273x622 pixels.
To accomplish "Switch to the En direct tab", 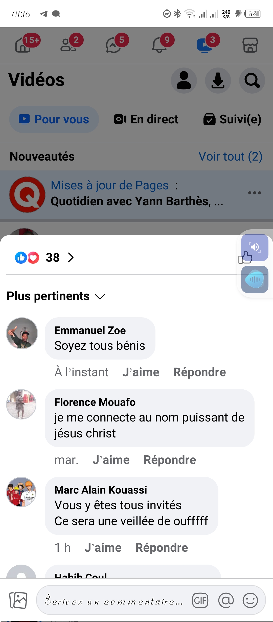I will click(146, 119).
